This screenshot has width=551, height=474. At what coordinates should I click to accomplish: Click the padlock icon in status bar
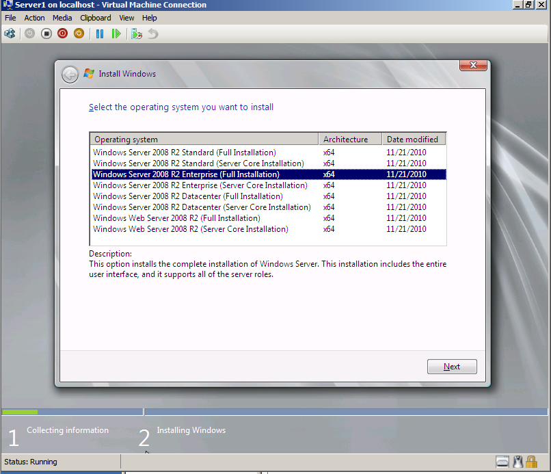(x=531, y=462)
